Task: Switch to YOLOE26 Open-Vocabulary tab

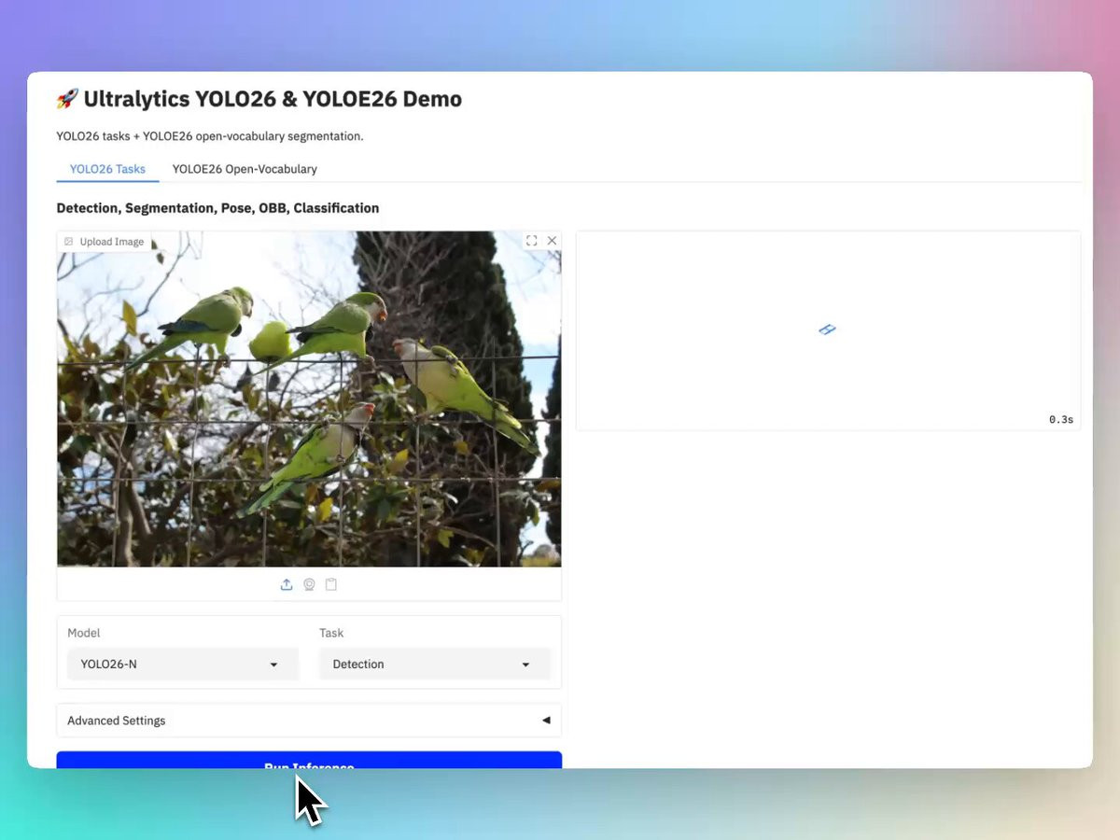Action: coord(245,169)
